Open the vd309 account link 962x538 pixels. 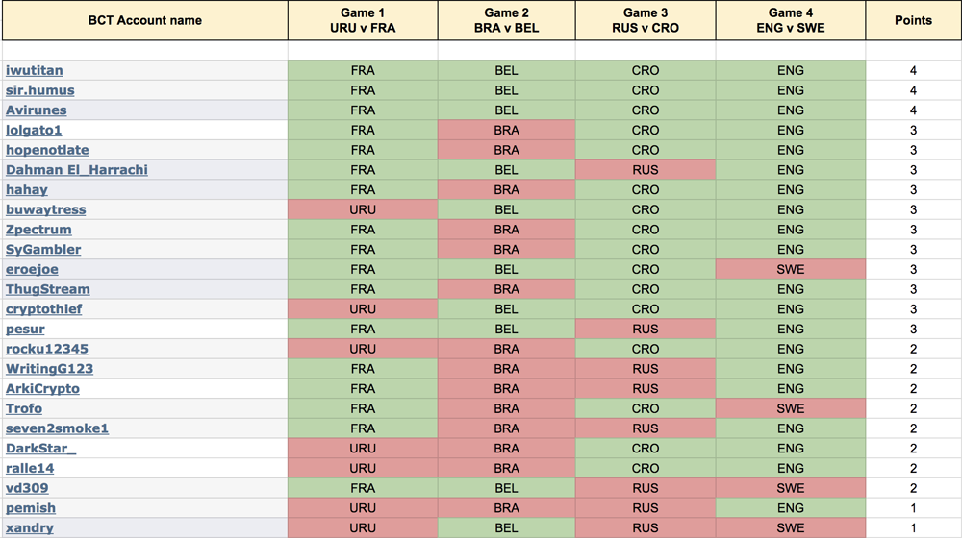pyautogui.click(x=27, y=488)
